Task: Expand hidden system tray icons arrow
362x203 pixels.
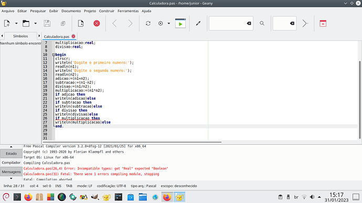Action: [320, 197]
